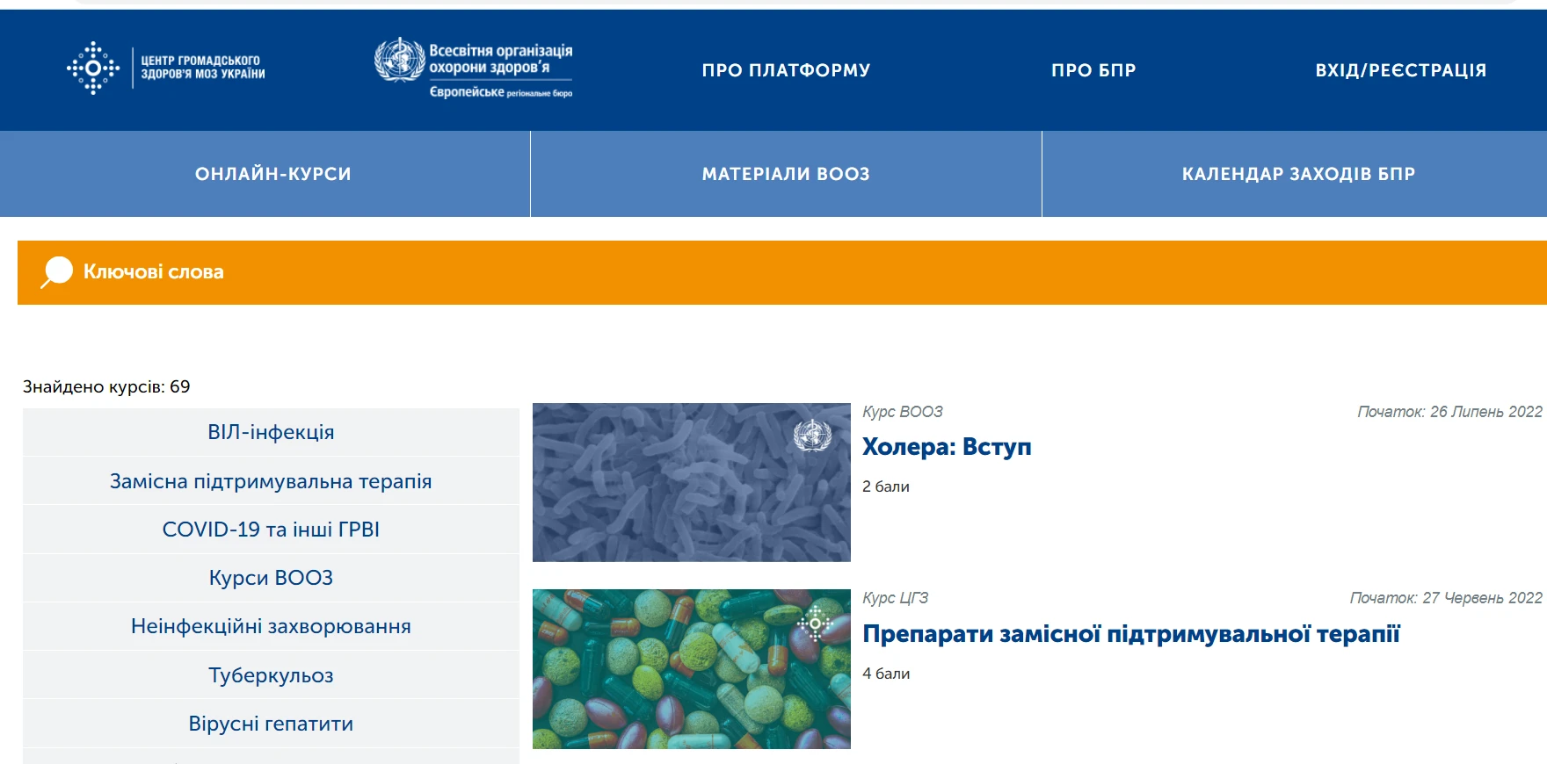Click the Центр громадського здоров'я logo
This screenshot has height=764, width=1547.
point(166,68)
